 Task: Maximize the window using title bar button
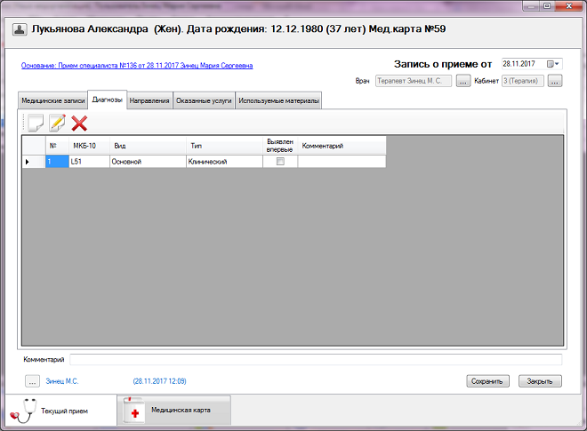547,6
